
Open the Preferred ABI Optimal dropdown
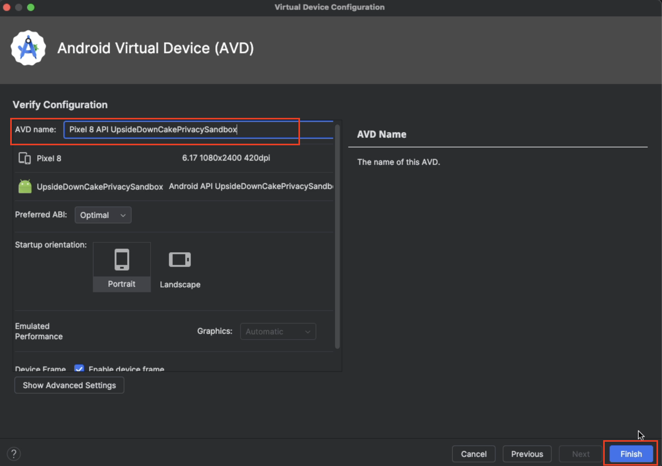coord(103,215)
